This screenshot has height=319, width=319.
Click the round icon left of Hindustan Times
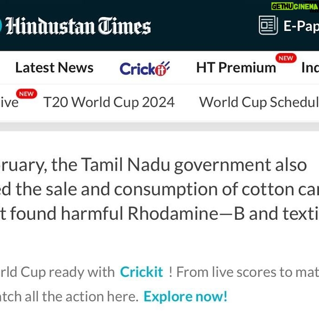(1, 26)
